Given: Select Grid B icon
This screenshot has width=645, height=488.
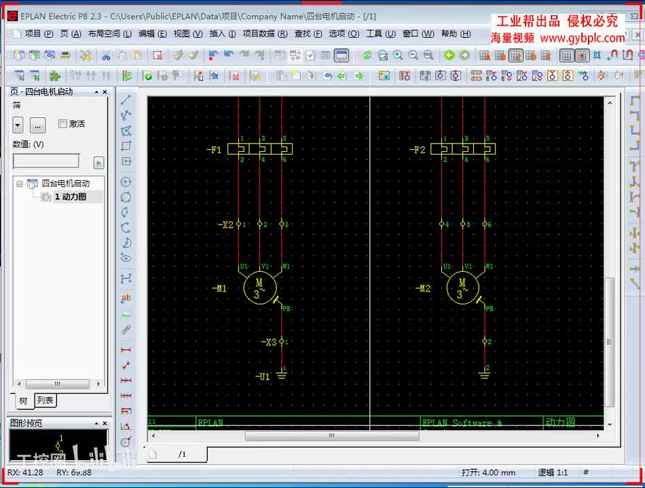Looking at the screenshot, I should click(500, 56).
